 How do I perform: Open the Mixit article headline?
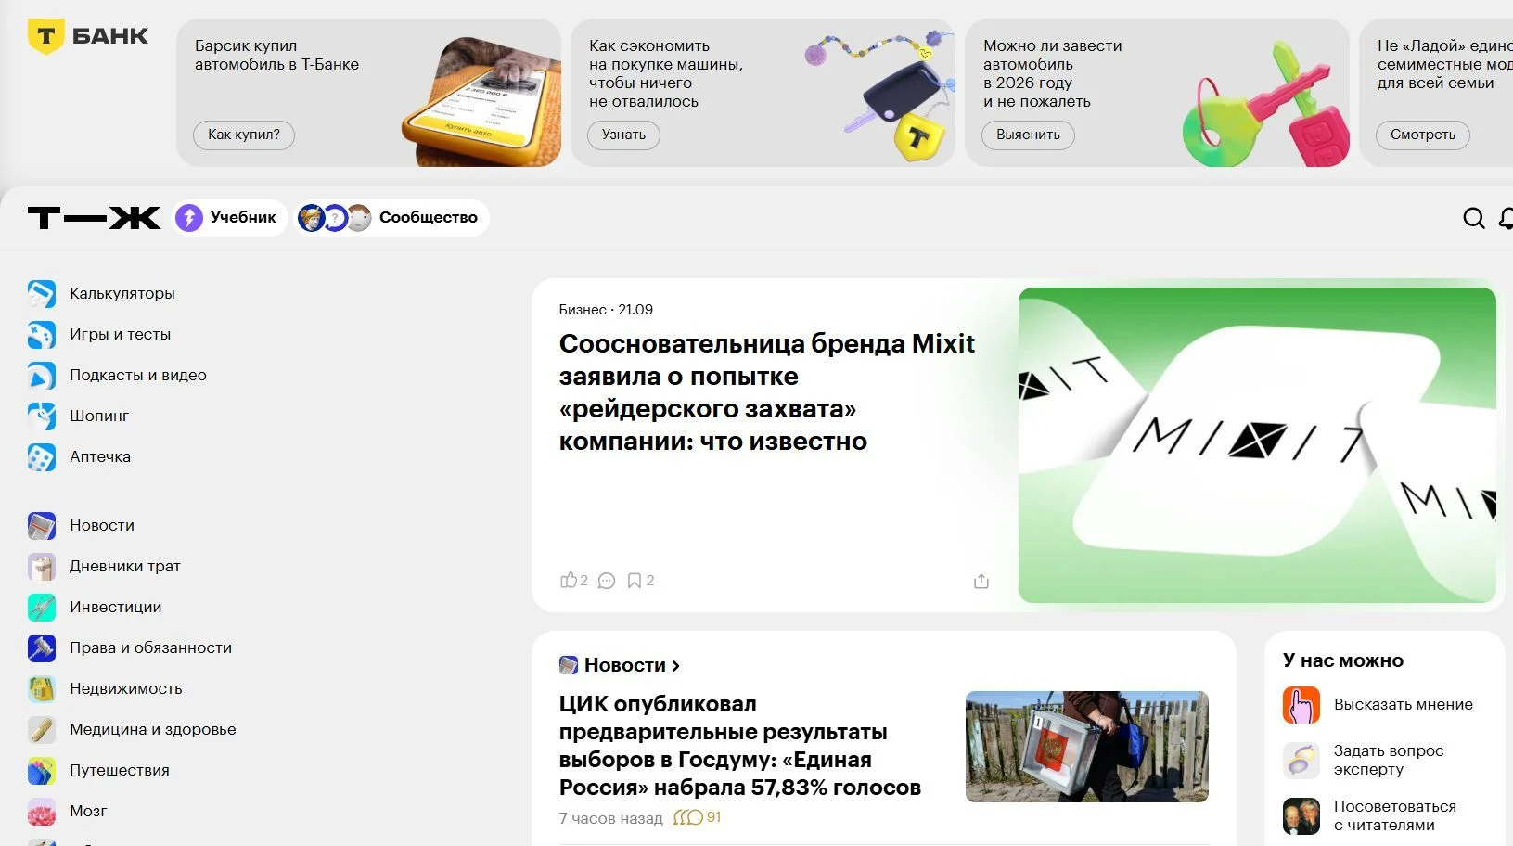pyautogui.click(x=766, y=392)
